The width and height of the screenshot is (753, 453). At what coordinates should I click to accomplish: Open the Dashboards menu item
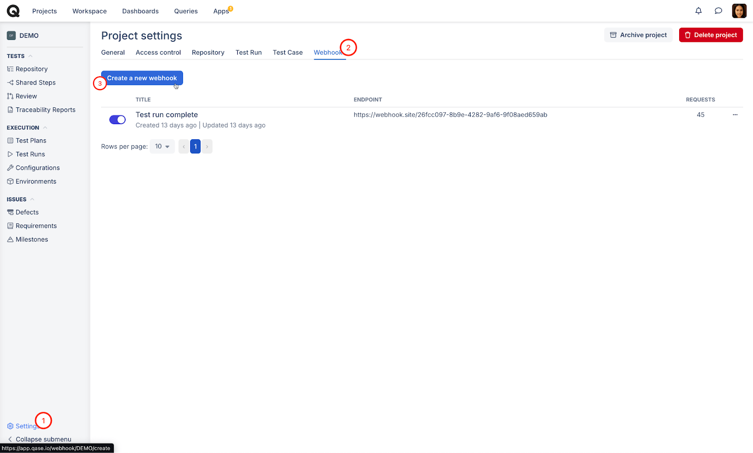(140, 11)
